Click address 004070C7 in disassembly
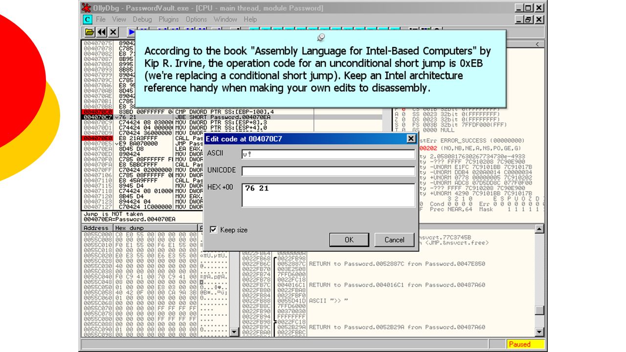Screen dimensions: 626x352 pyautogui.click(x=97, y=117)
